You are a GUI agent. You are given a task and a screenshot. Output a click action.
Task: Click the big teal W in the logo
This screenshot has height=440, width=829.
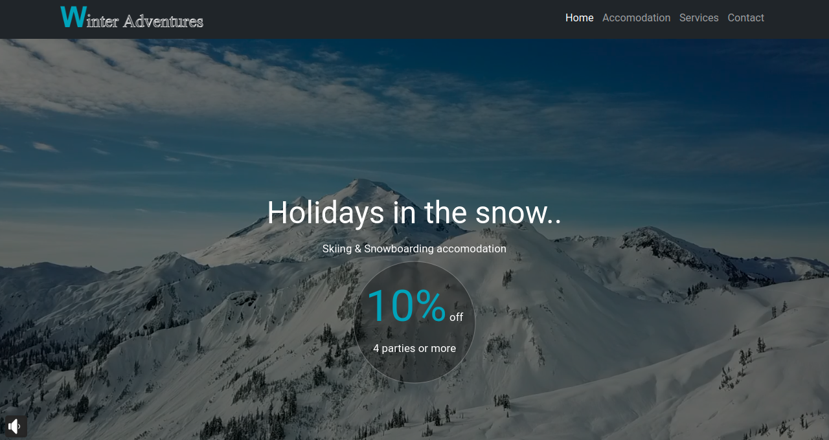click(x=73, y=17)
